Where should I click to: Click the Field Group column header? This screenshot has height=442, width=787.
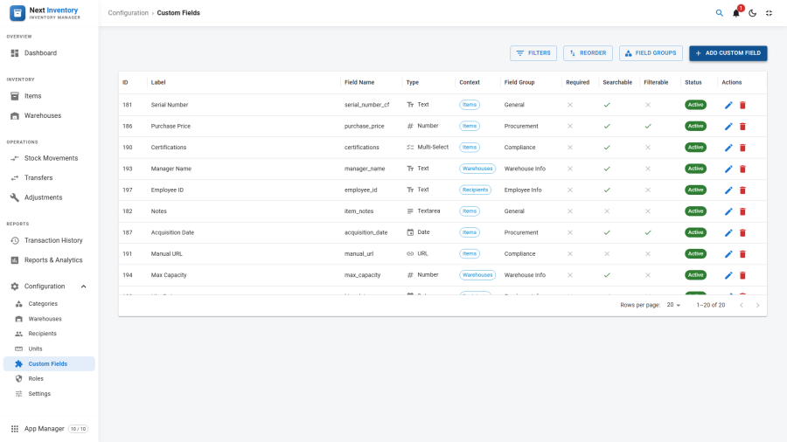pos(519,83)
